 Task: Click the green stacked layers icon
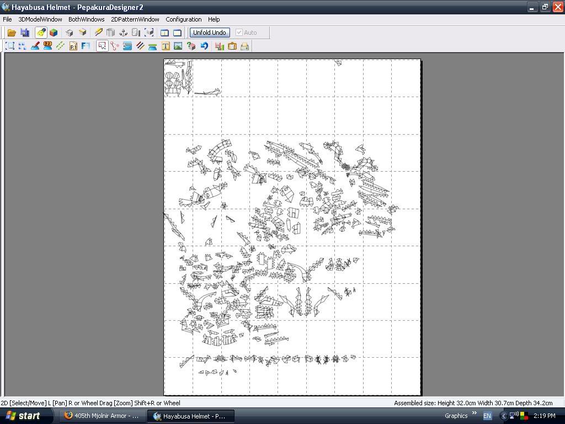[152, 46]
